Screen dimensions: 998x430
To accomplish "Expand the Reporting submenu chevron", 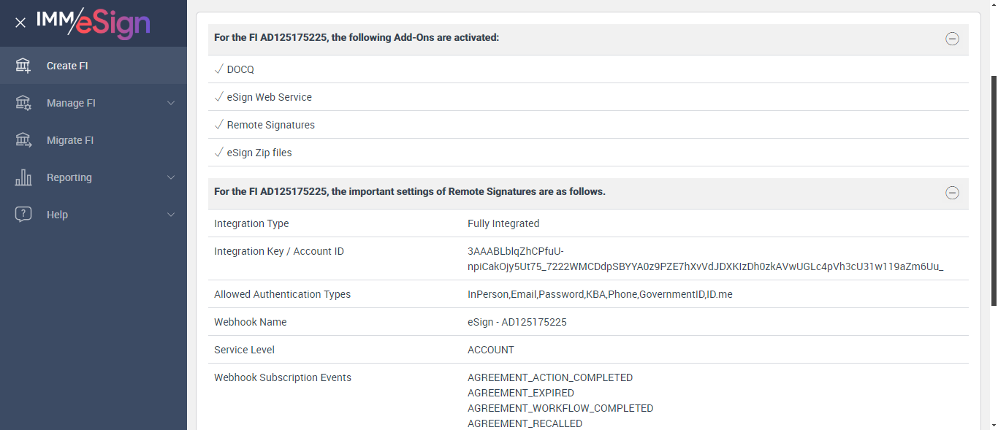I will click(x=171, y=177).
